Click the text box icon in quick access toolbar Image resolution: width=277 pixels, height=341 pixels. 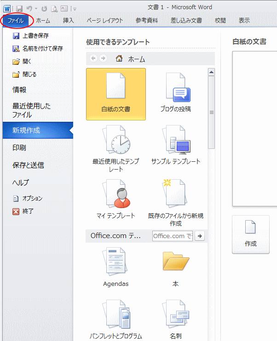[x=64, y=9]
